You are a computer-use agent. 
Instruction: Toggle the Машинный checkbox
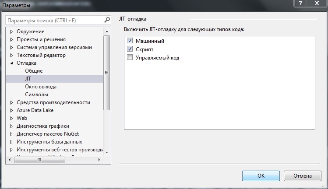coord(130,41)
